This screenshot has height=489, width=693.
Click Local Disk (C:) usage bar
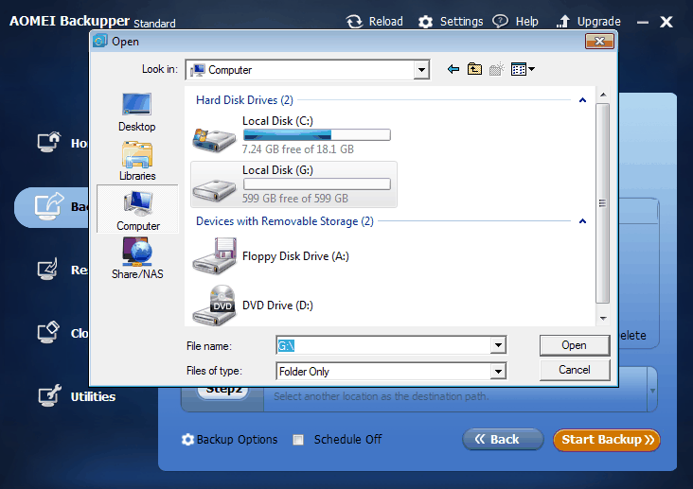click(x=317, y=134)
